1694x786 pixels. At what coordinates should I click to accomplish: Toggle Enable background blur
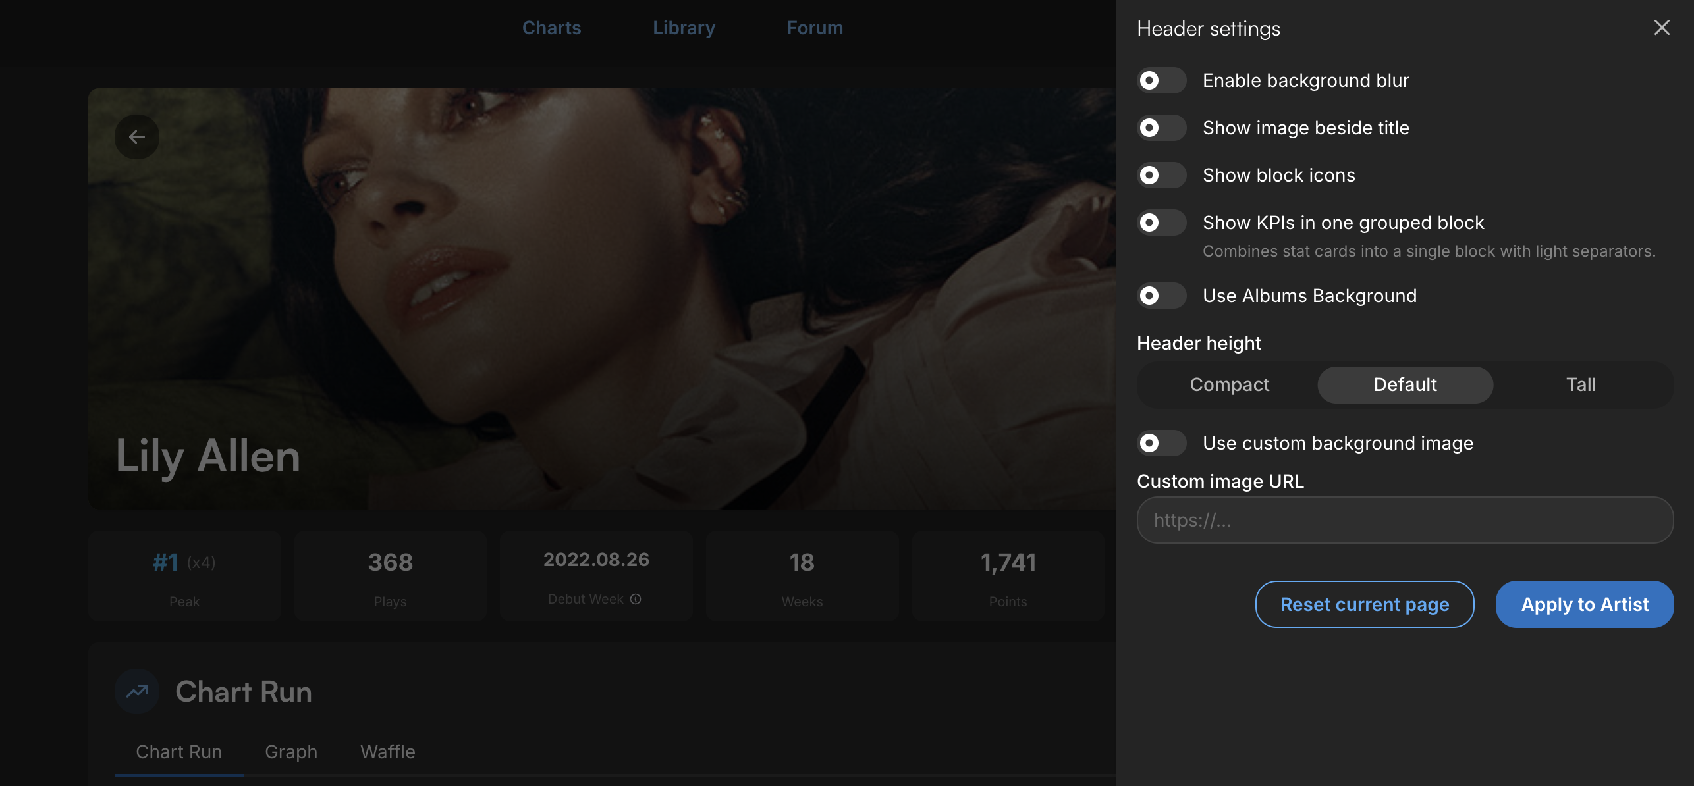(1162, 80)
